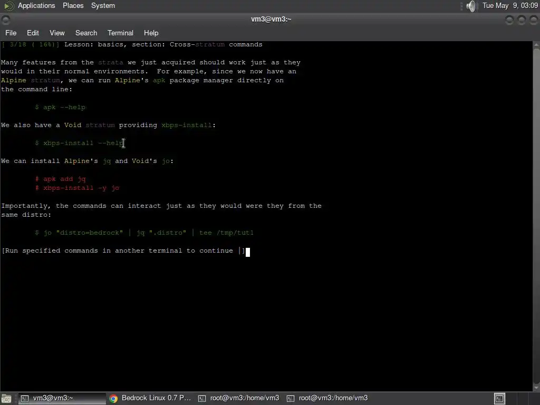Click the '# apk add jq' command line
Screen dimensions: 540x405
[x=60, y=179]
